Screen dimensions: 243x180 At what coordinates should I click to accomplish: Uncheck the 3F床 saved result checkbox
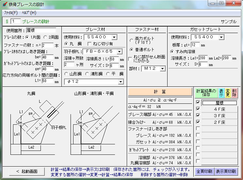pos(198,116)
